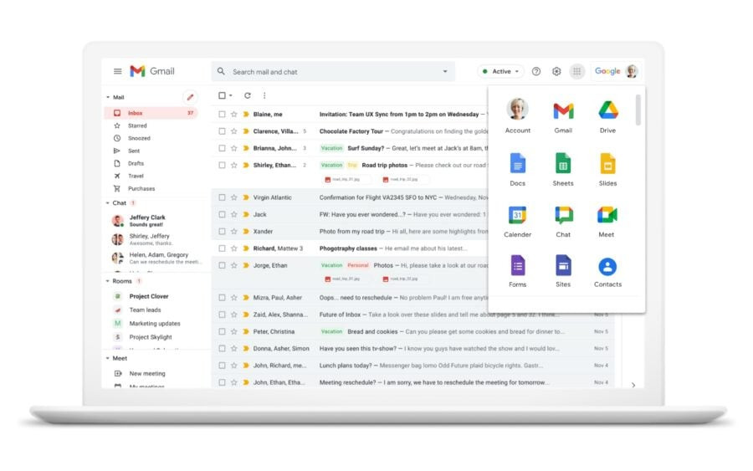Click the apps panel scrollbar
Image resolution: width=753 pixels, height=471 pixels.
point(638,110)
